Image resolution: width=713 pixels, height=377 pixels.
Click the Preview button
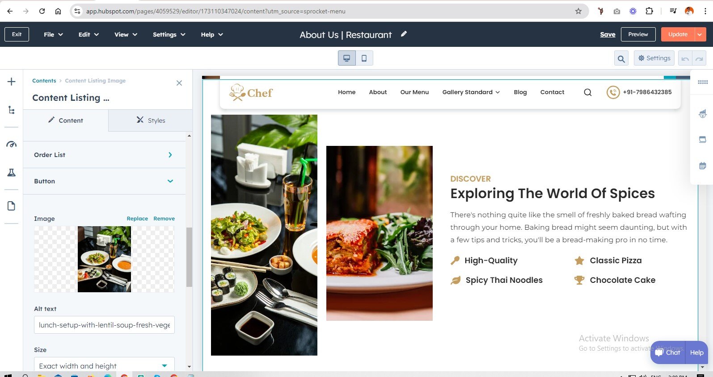(x=638, y=34)
